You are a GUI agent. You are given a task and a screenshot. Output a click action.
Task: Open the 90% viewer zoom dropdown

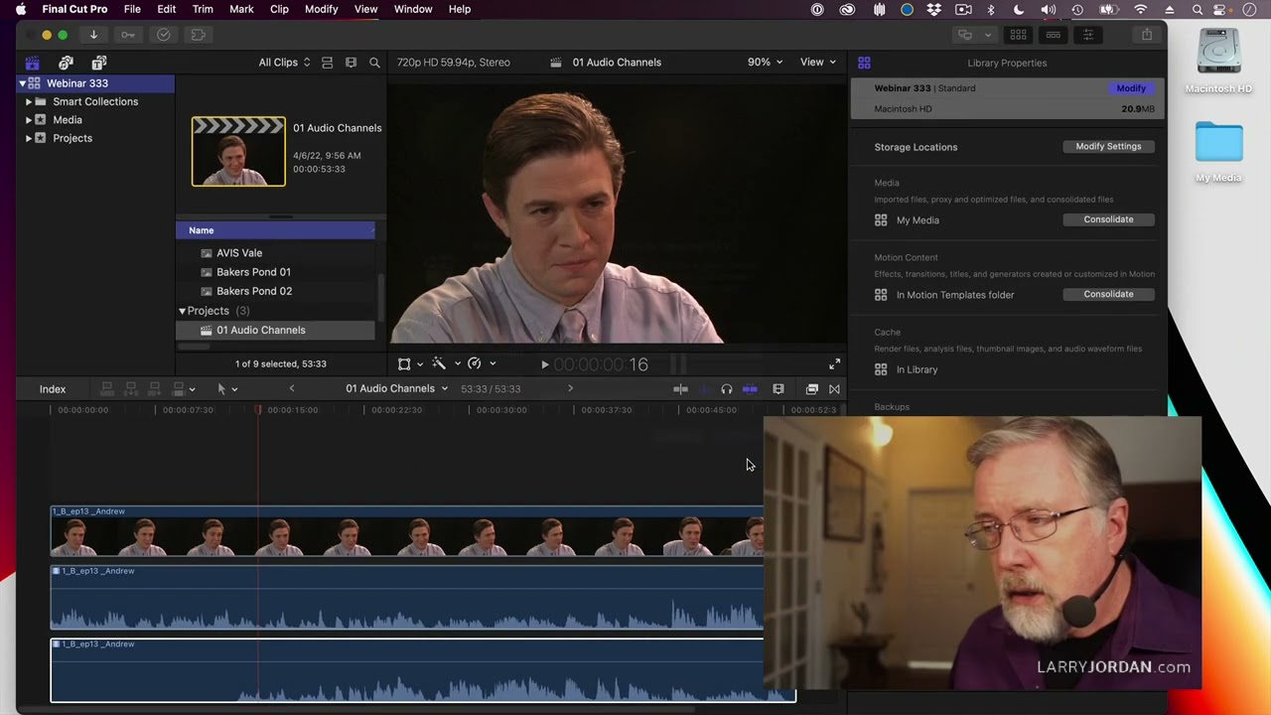tap(765, 62)
